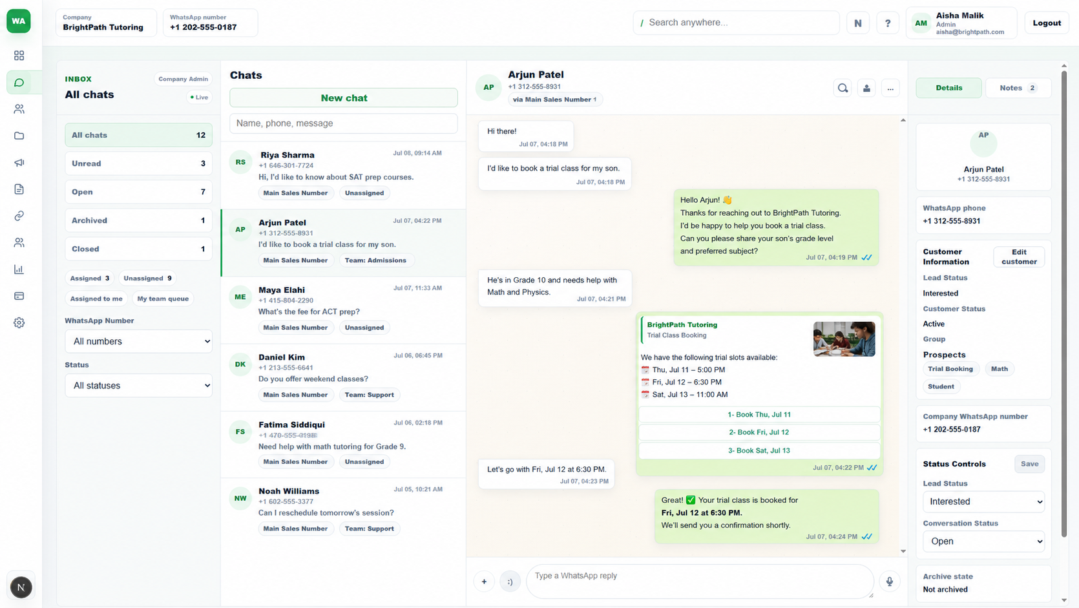Select the Archived inbox filter
This screenshot has width=1079, height=608.
(x=138, y=220)
